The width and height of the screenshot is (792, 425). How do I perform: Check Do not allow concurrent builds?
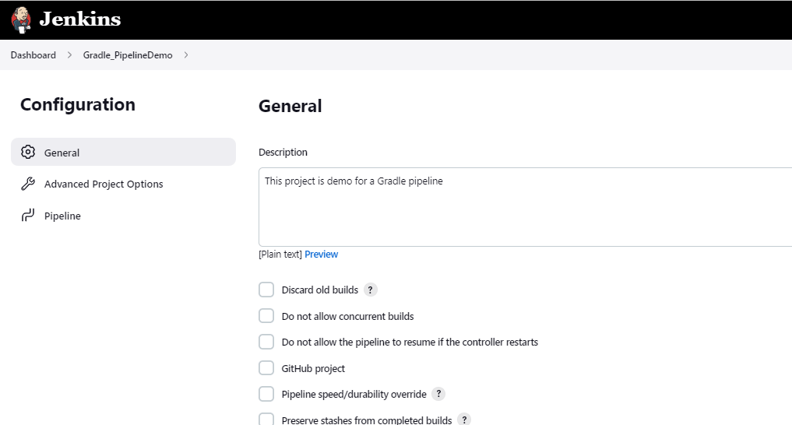[x=266, y=316]
